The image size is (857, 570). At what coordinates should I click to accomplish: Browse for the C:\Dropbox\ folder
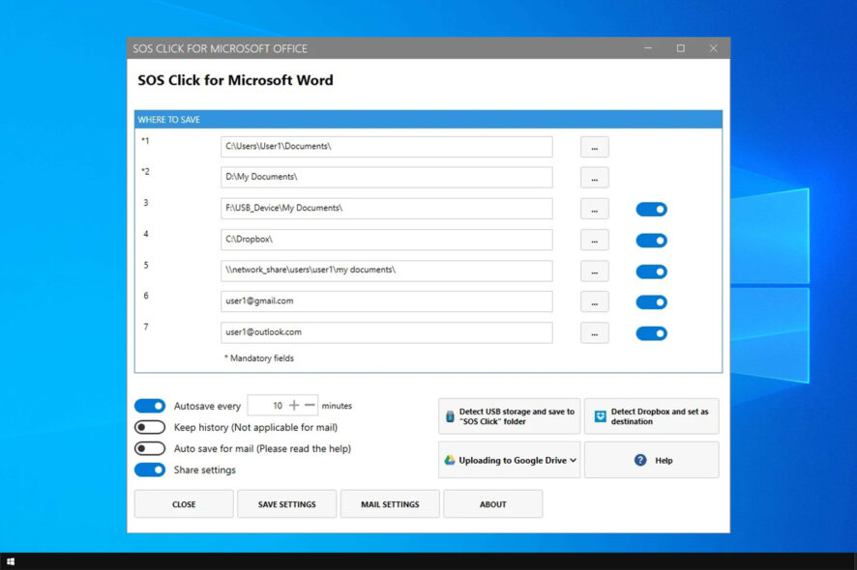pos(595,241)
